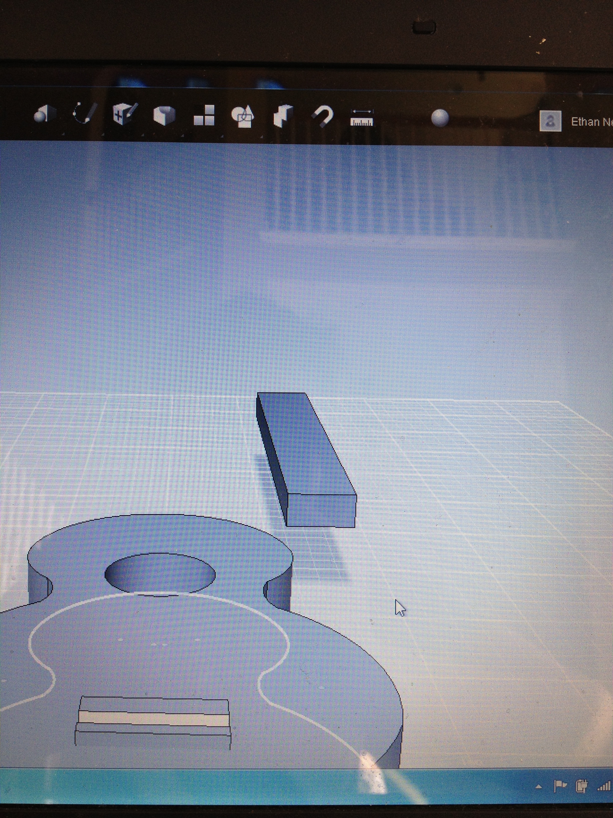Select the rectangular box solid

[306, 459]
